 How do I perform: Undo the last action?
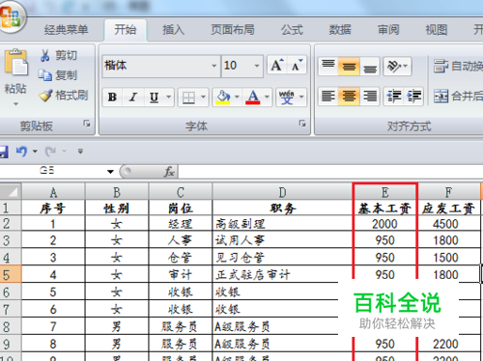[x=21, y=151]
